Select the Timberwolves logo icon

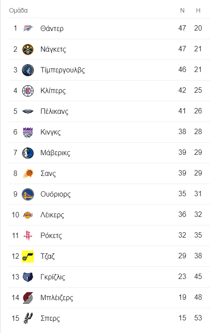[28, 70]
